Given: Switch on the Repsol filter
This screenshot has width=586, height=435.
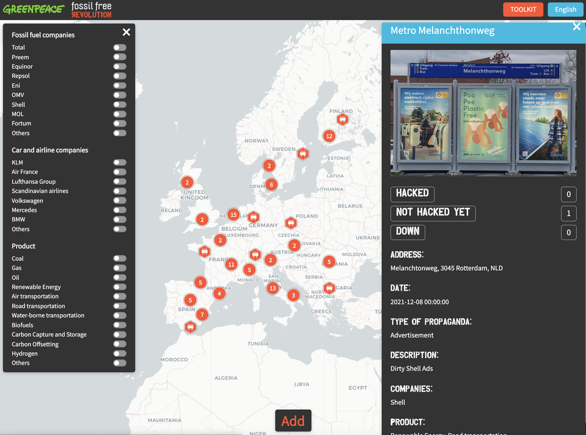Looking at the screenshot, I should click(120, 76).
